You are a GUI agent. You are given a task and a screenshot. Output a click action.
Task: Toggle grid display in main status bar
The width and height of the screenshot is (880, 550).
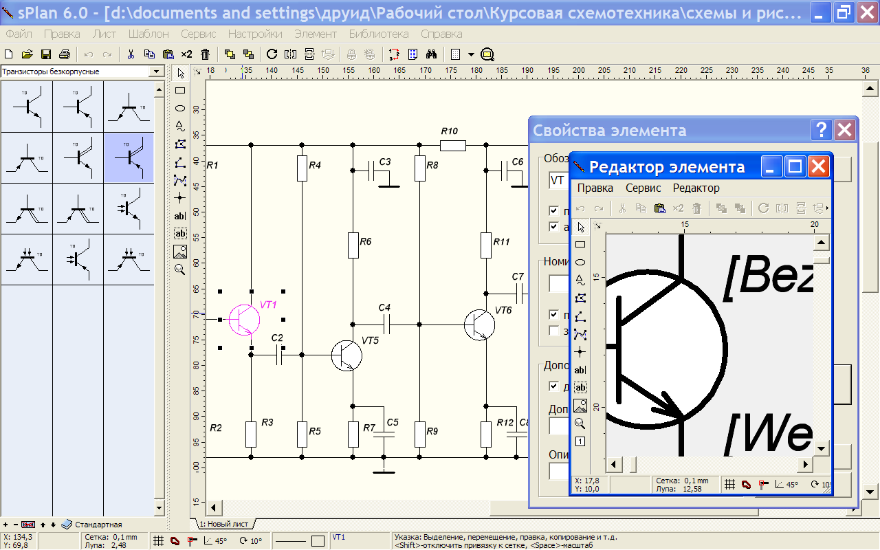click(158, 541)
